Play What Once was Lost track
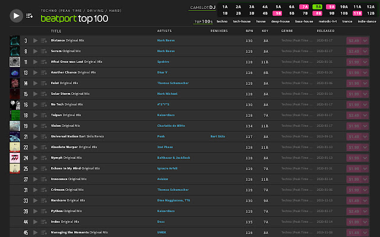This screenshot has width=380, height=237. (36, 62)
